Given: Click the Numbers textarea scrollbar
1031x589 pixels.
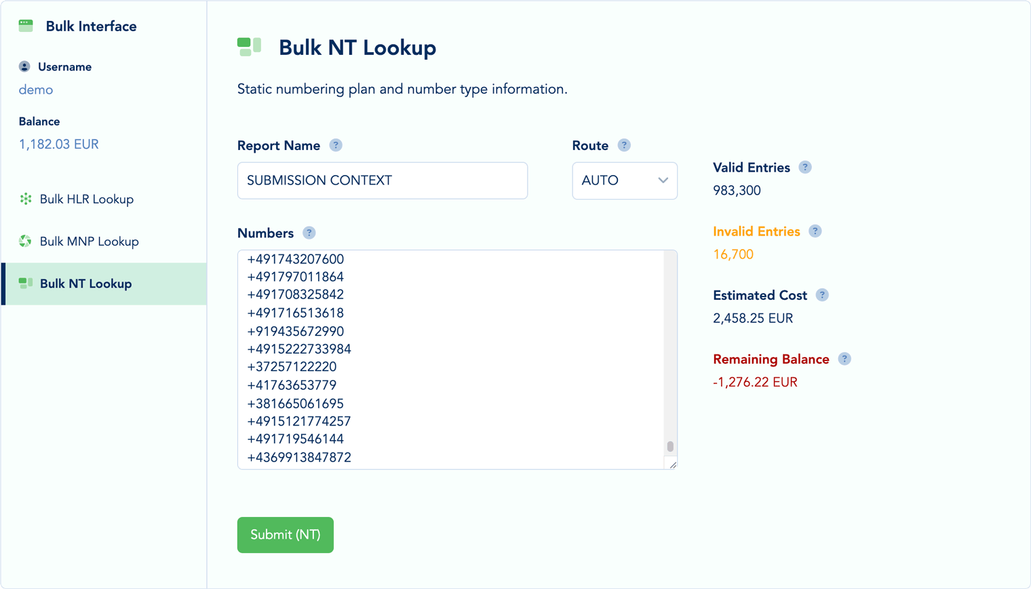Looking at the screenshot, I should [670, 444].
